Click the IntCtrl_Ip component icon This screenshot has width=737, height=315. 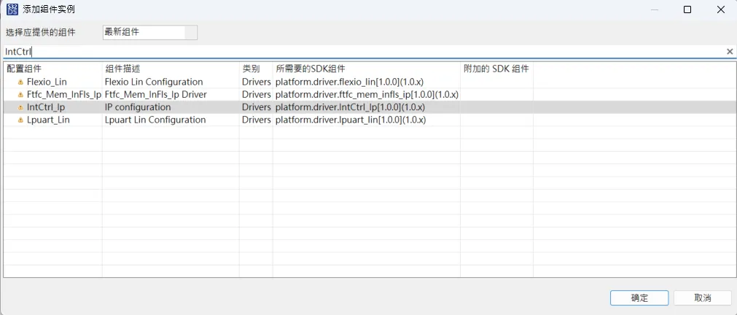(20, 107)
